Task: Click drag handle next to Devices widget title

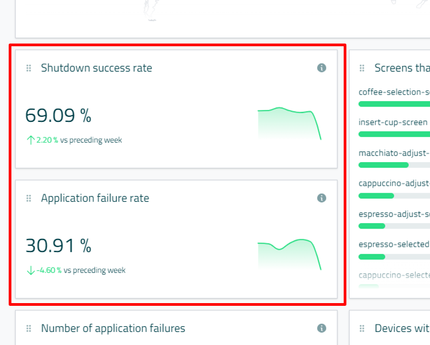Action: pos(362,328)
